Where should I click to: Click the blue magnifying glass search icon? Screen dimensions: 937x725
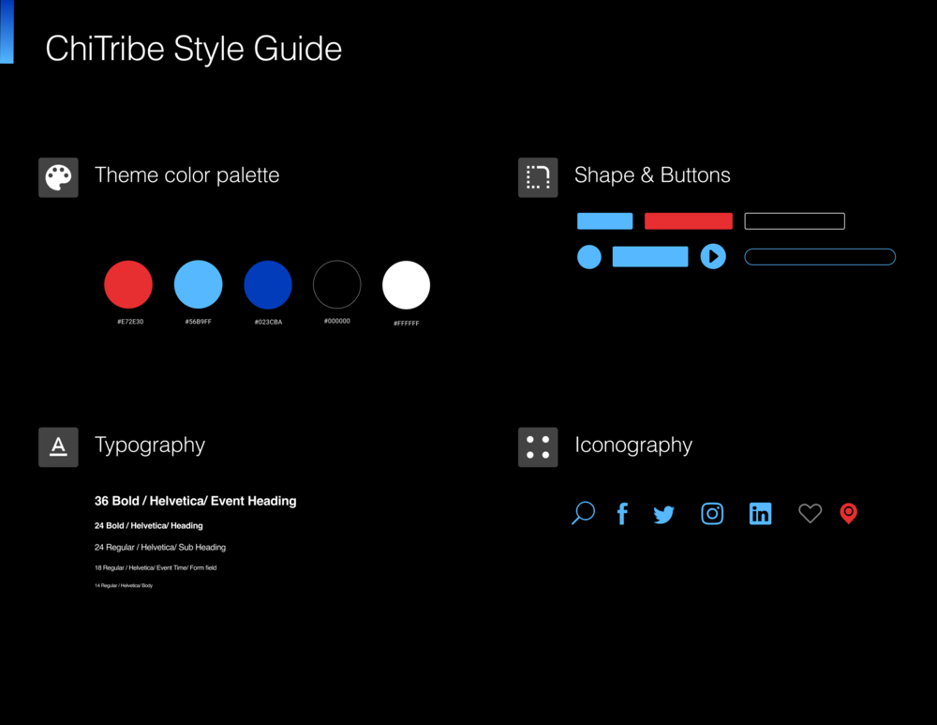583,513
